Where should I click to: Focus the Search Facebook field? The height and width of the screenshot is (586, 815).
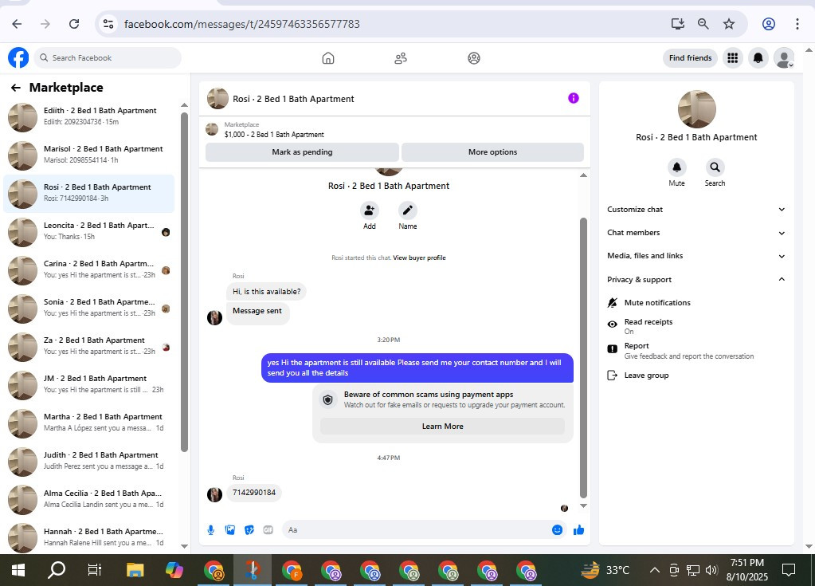point(108,57)
